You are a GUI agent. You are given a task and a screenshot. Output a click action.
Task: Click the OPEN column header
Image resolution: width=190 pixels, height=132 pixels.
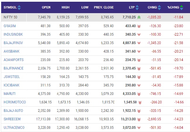pyautogui.click(x=46, y=7)
